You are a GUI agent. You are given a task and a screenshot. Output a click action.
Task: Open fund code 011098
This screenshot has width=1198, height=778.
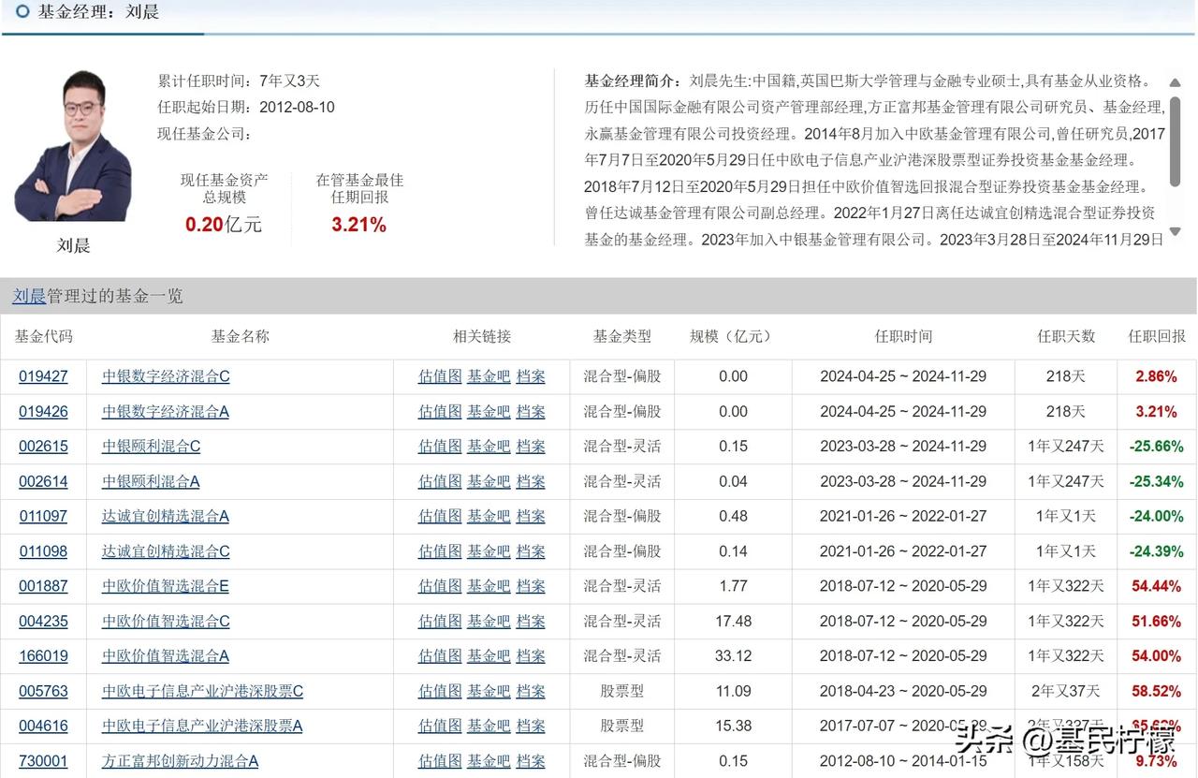click(43, 551)
